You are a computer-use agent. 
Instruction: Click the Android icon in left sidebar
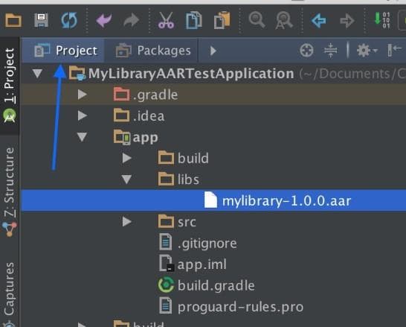pyautogui.click(x=10, y=115)
